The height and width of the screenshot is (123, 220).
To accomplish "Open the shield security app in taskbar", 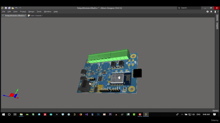I will 63,114.
